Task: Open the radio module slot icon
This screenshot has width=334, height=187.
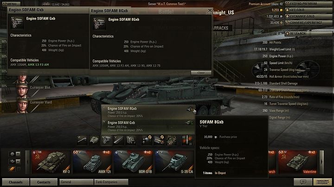Action: pyautogui.click(x=131, y=140)
